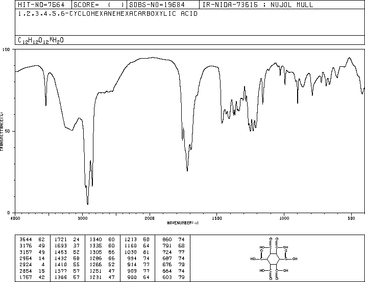Select peak value 1463 in the table

[x=61, y=252]
